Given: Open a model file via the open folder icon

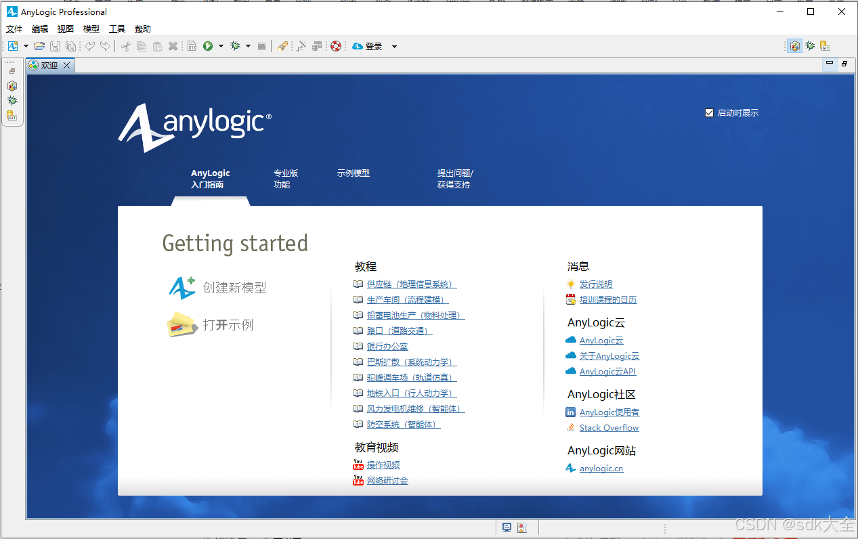Looking at the screenshot, I should (39, 45).
